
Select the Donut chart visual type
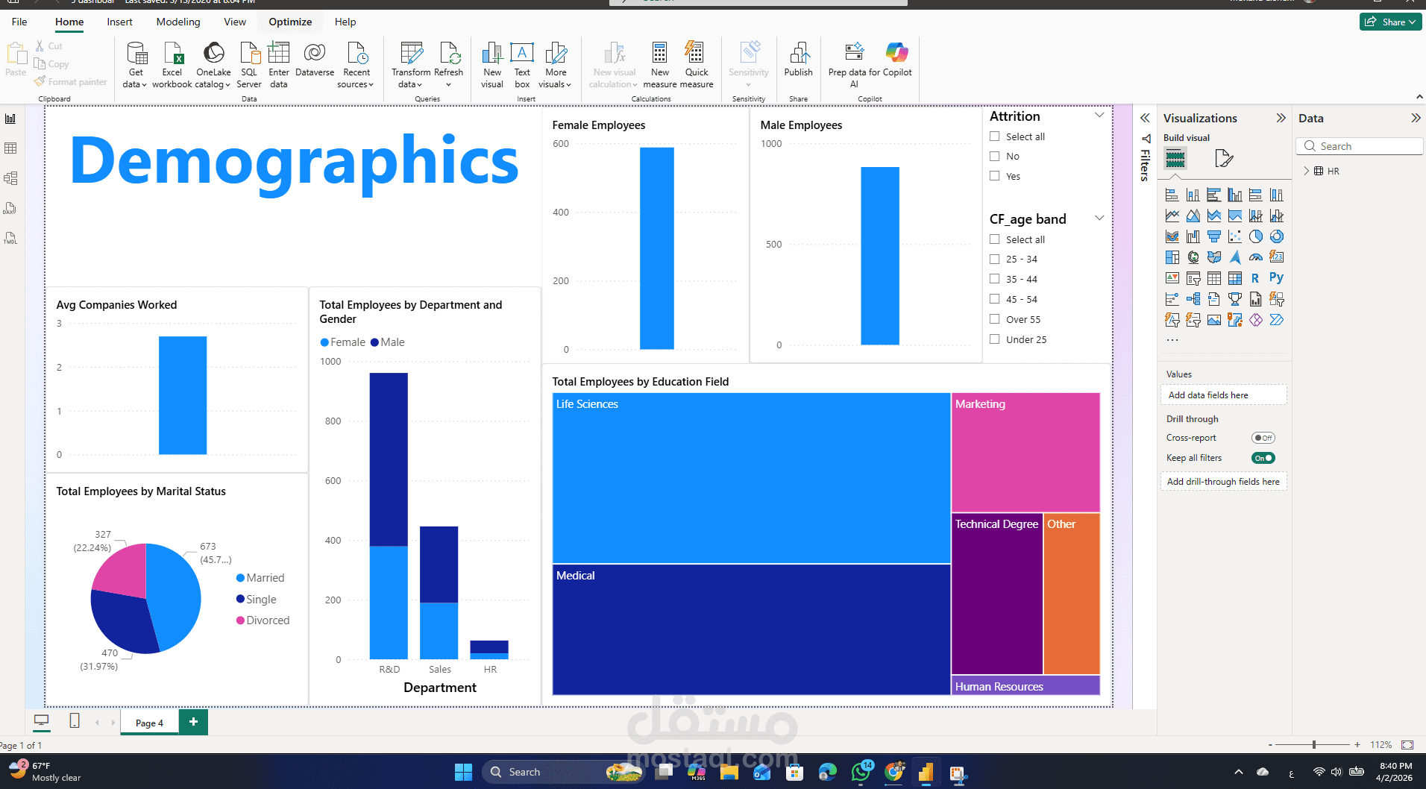1277,236
